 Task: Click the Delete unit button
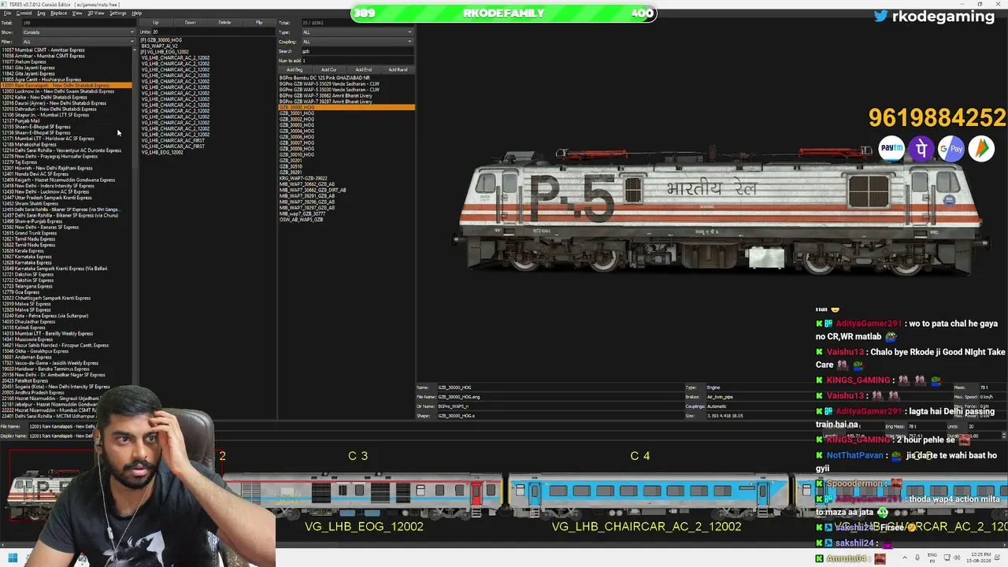click(225, 23)
